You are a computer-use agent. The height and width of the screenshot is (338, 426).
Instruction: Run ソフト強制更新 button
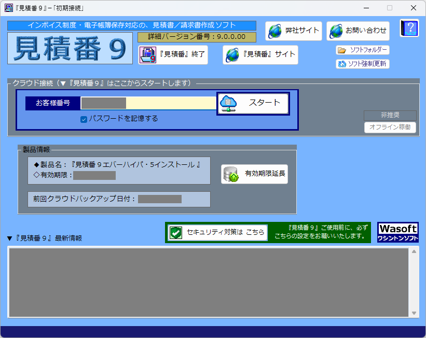363,64
